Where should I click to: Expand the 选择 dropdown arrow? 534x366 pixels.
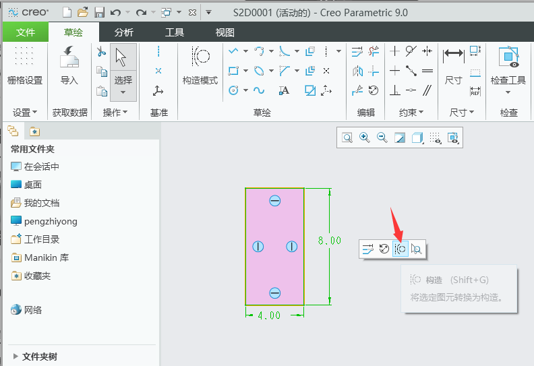[123, 92]
